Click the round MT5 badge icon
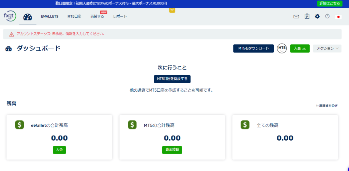349x171 pixels. coord(282,48)
